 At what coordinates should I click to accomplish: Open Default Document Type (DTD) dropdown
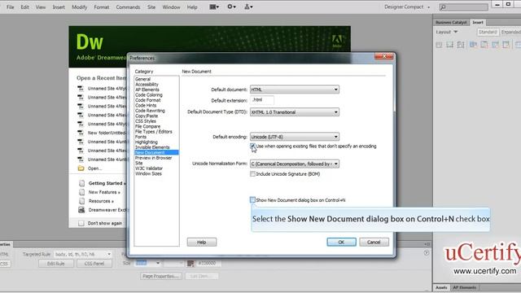click(295, 112)
